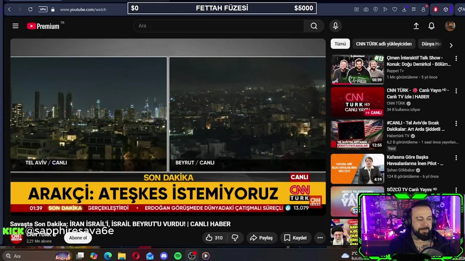Viewport: 465px width, 261px height.
Task: Open Kafasına Göre Başka Havaalanlarına İnen Pilot
Action: tap(415, 160)
